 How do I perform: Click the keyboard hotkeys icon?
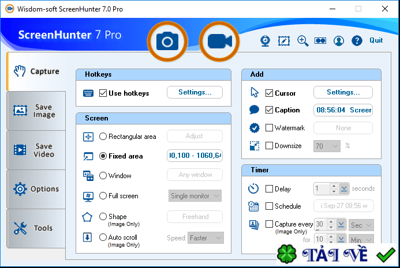88,93
